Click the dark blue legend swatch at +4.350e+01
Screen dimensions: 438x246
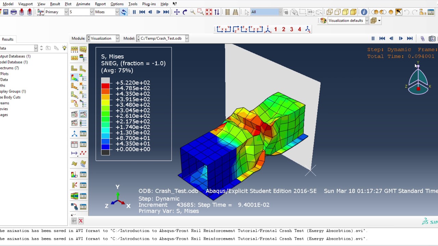click(x=105, y=147)
